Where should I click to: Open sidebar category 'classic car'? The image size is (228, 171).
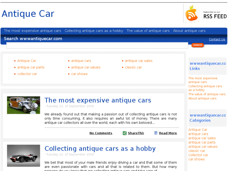pyautogui.click(x=197, y=151)
